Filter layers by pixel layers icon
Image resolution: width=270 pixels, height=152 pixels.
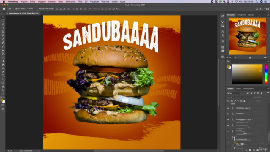(x=248, y=93)
